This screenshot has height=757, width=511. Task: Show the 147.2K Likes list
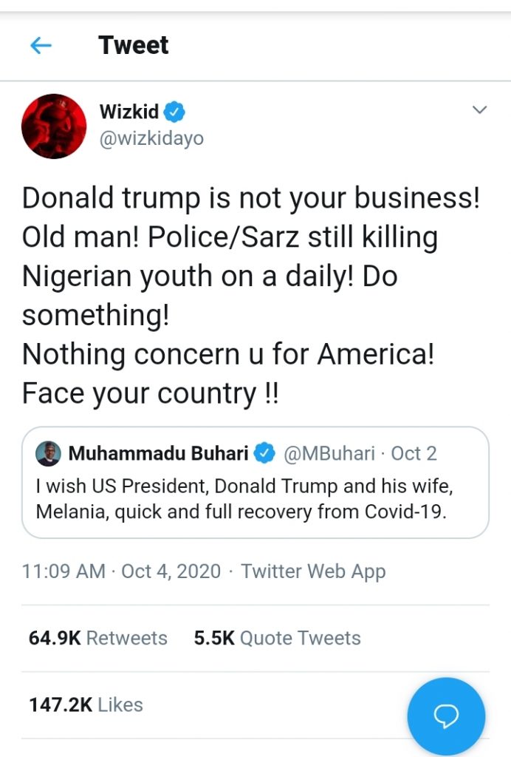click(86, 705)
